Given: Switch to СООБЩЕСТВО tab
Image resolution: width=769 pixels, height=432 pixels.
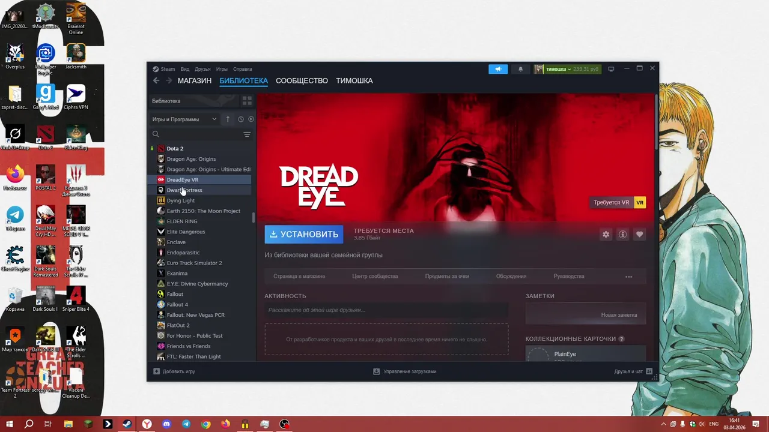Looking at the screenshot, I should coord(302,80).
